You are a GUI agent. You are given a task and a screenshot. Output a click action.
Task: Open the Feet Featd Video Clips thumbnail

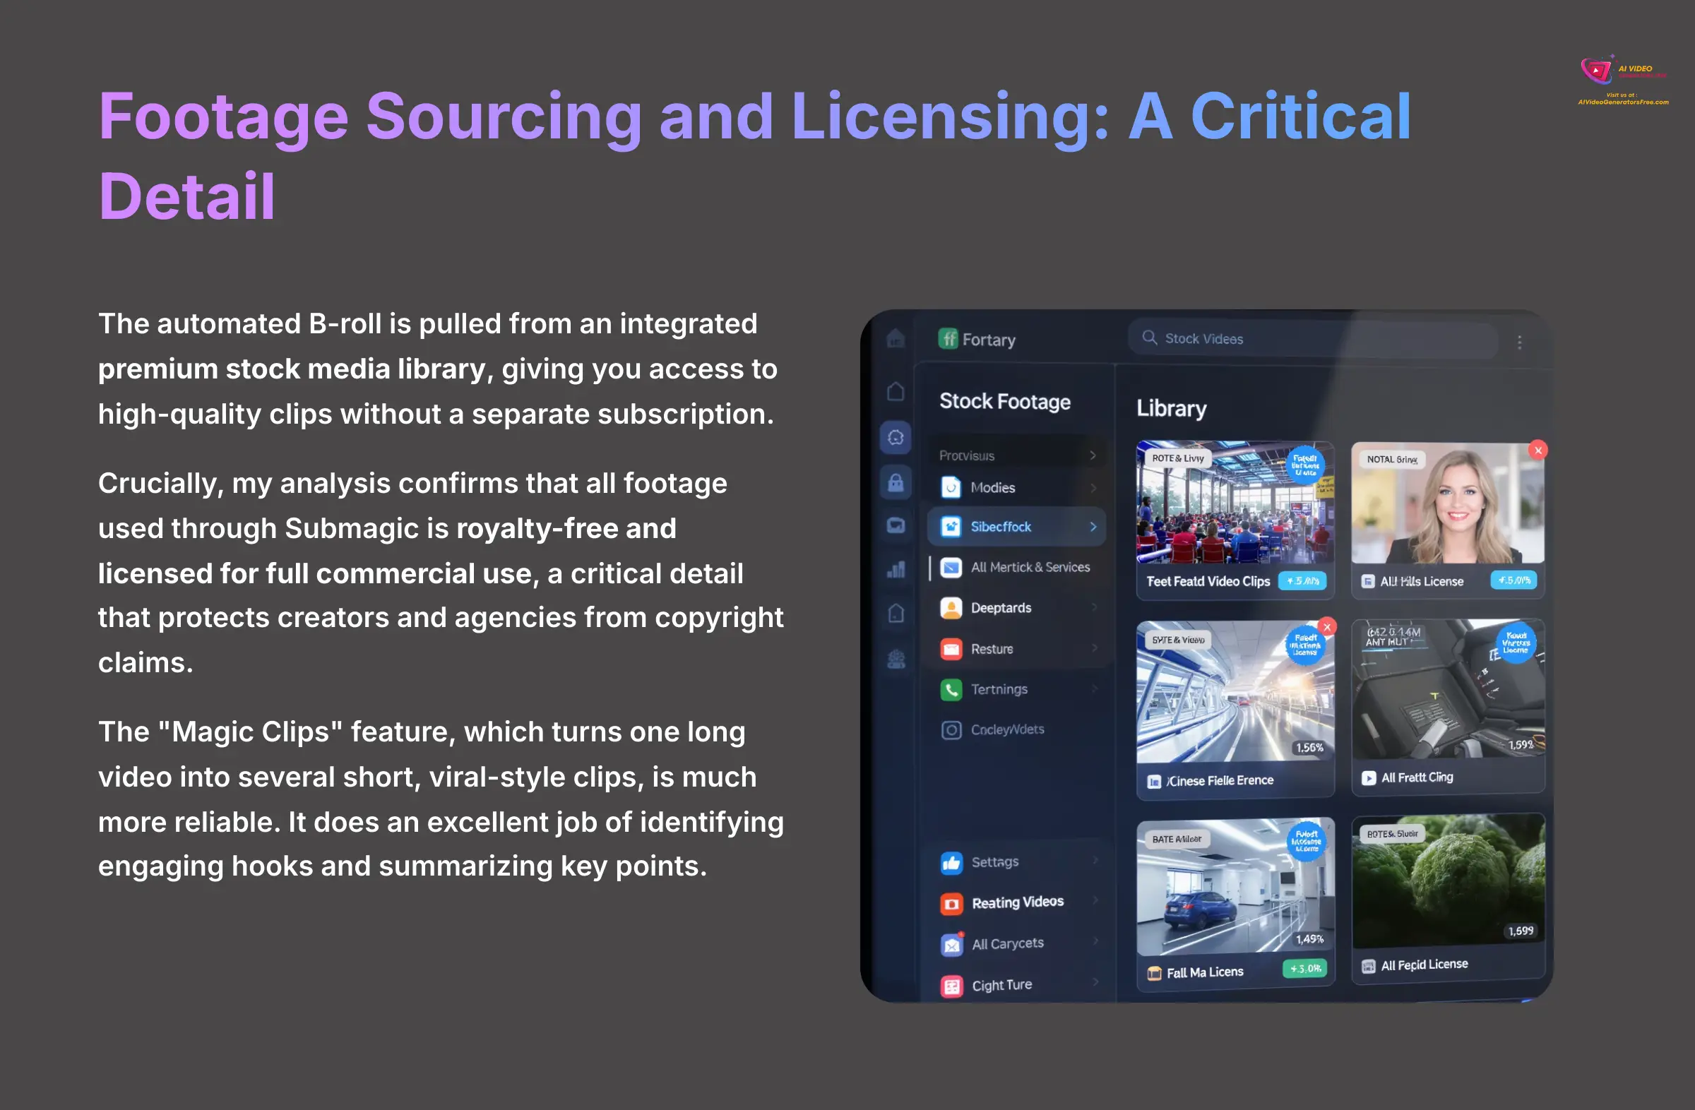tap(1235, 502)
